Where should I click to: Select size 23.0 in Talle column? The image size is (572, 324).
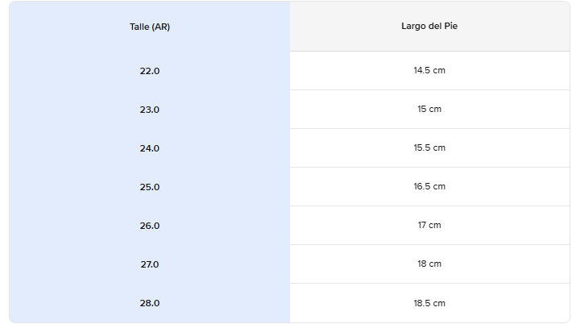(150, 110)
